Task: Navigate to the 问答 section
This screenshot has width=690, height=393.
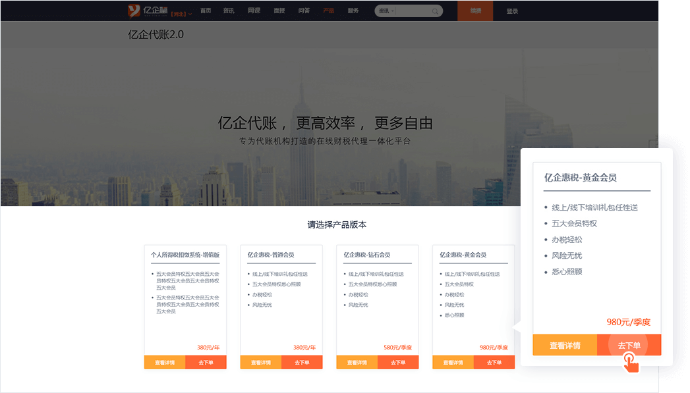Action: click(304, 11)
